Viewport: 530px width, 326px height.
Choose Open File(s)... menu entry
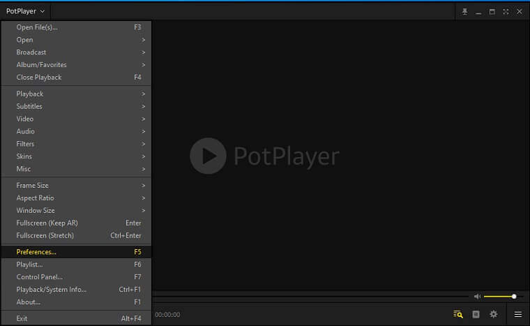pyautogui.click(x=77, y=27)
